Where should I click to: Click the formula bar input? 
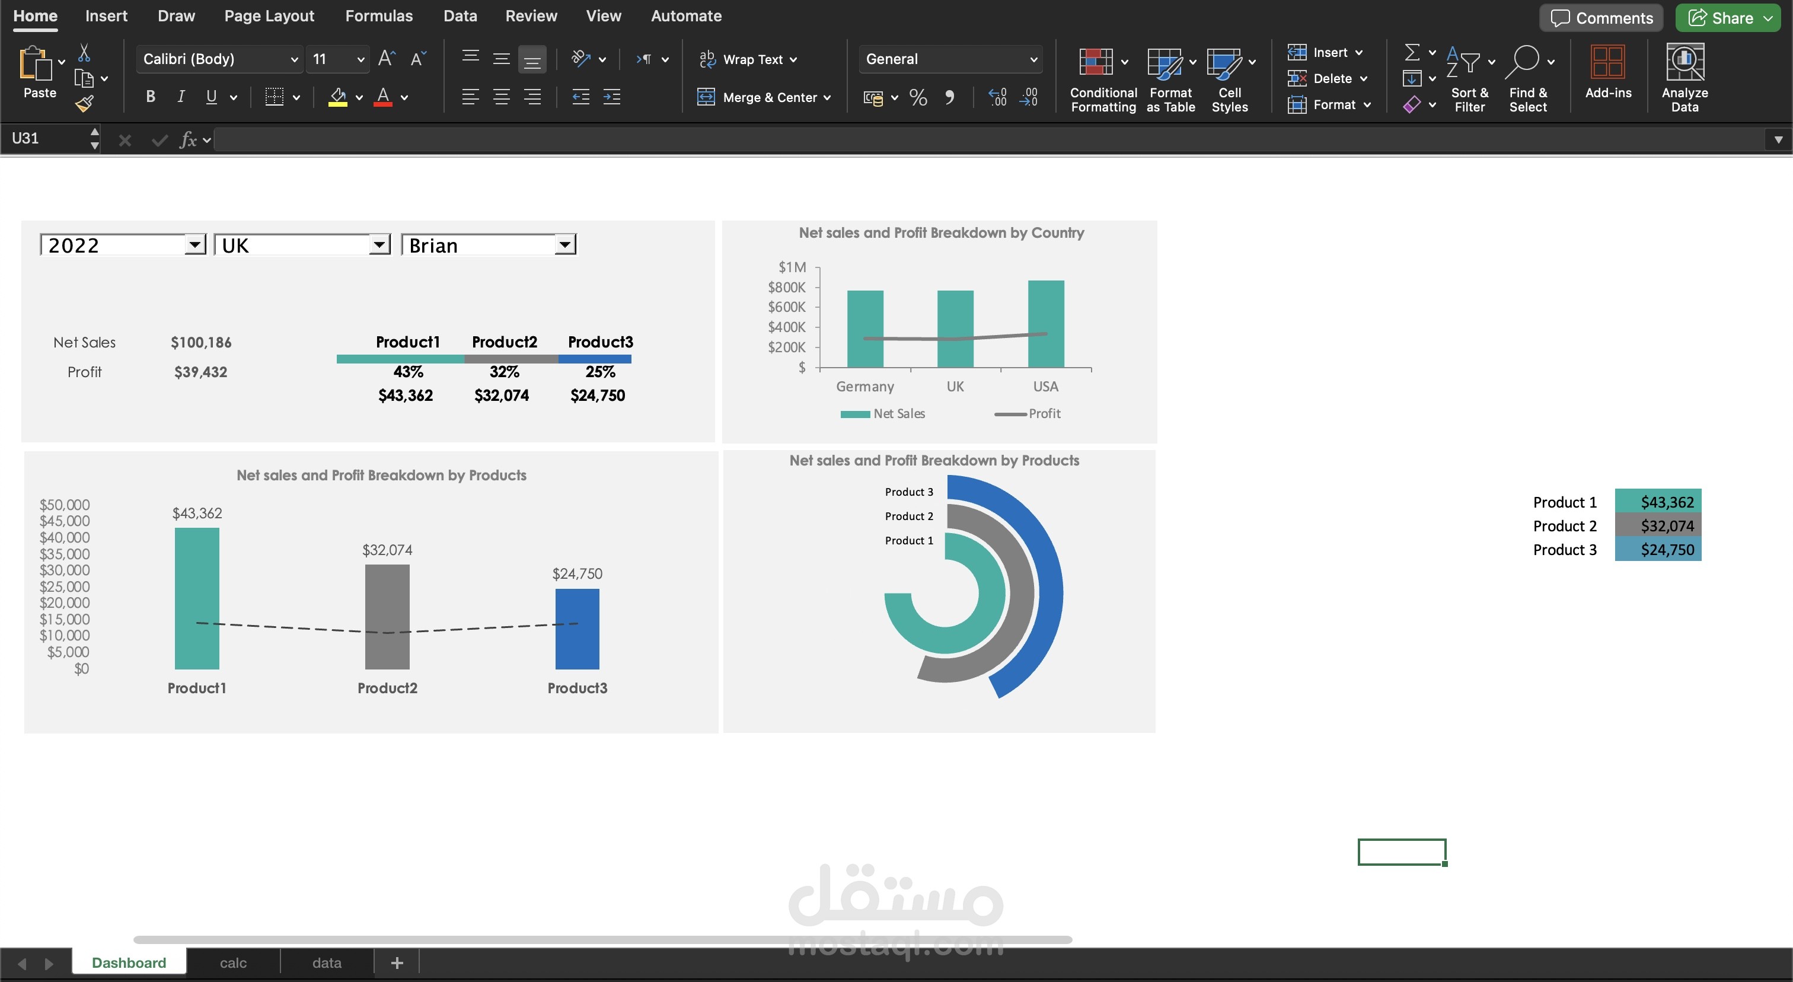(x=988, y=139)
